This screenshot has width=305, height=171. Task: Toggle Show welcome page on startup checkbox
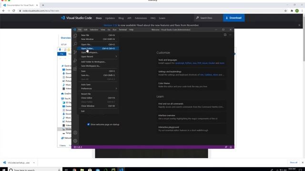point(89,124)
